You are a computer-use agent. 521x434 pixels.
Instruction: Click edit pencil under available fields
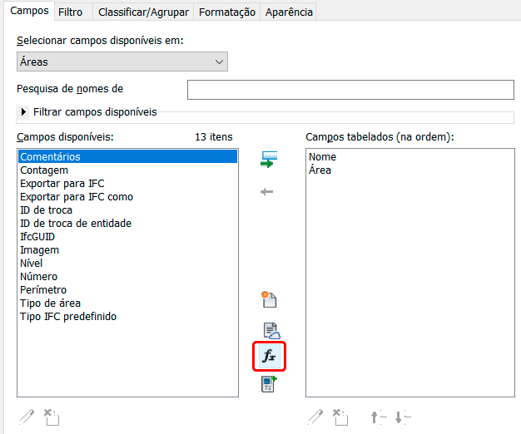pyautogui.click(x=27, y=417)
